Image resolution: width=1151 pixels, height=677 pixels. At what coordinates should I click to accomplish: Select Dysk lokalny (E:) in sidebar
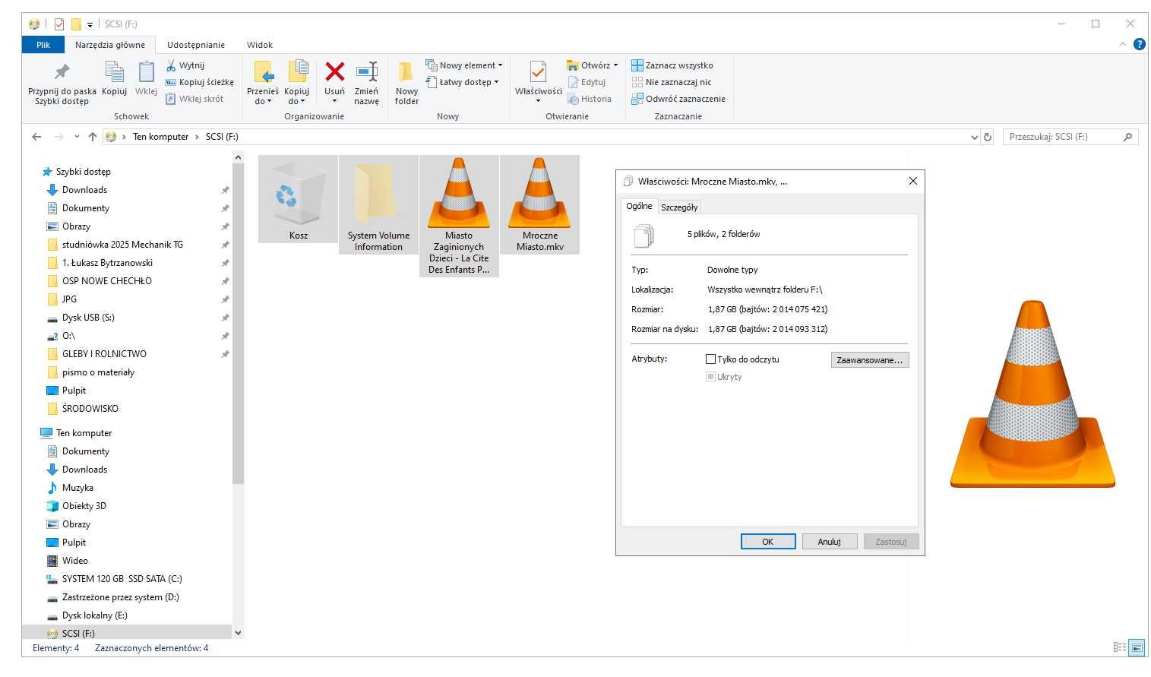[x=94, y=615]
